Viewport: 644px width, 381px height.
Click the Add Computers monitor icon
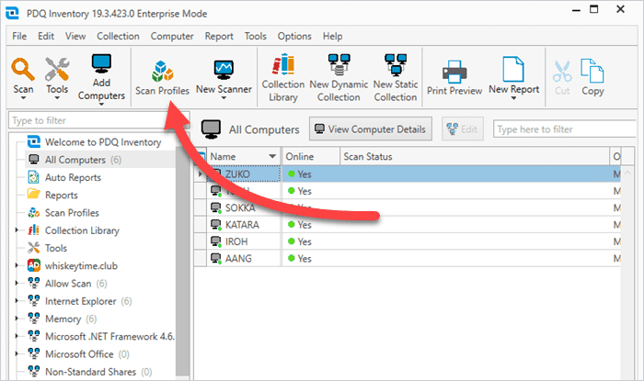[x=101, y=64]
